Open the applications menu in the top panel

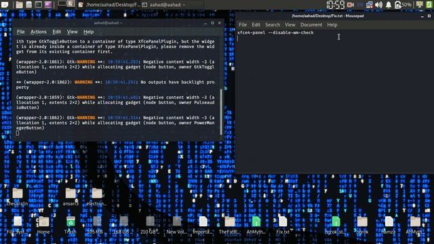point(5,5)
